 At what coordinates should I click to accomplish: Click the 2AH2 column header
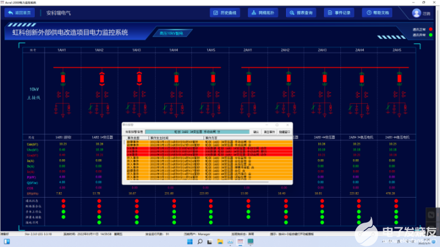285,50
